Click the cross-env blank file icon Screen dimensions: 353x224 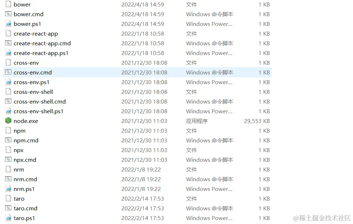click(8, 63)
